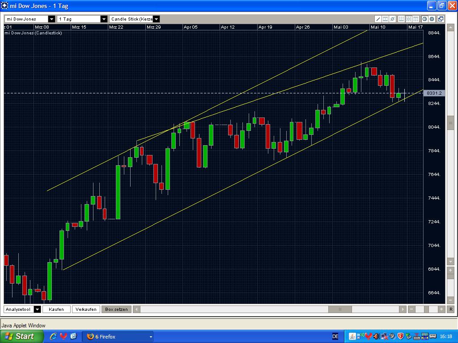Click the red shield antivirus tray icon
The height and width of the screenshot is (343, 458).
tap(400, 336)
